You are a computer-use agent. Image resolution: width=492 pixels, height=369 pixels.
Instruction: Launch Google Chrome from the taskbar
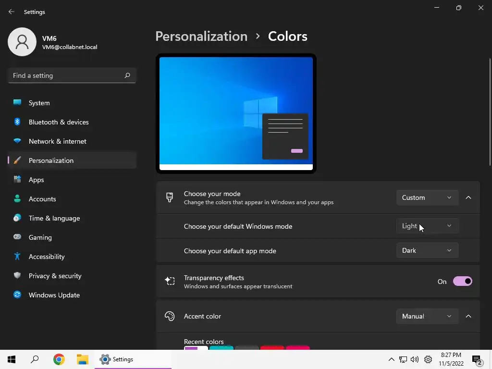pyautogui.click(x=59, y=359)
